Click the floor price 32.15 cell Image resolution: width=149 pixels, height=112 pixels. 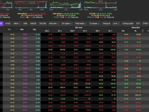pyautogui.click(x=38, y=35)
